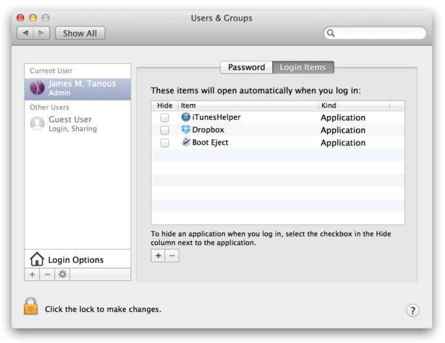Select James M. Tanous name text
Viewport: 445px width, 343px height.
(x=83, y=83)
